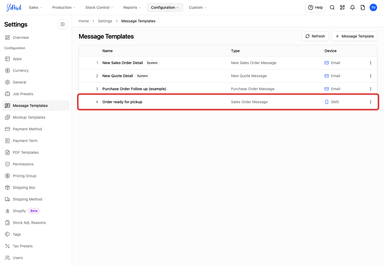Expand the Production menu

64,7
